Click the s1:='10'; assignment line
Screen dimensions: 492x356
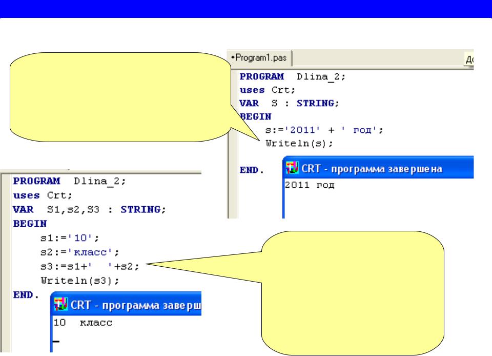pos(70,238)
